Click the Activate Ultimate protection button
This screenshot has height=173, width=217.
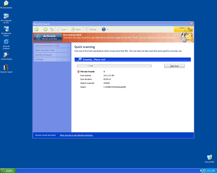(x=48, y=37)
